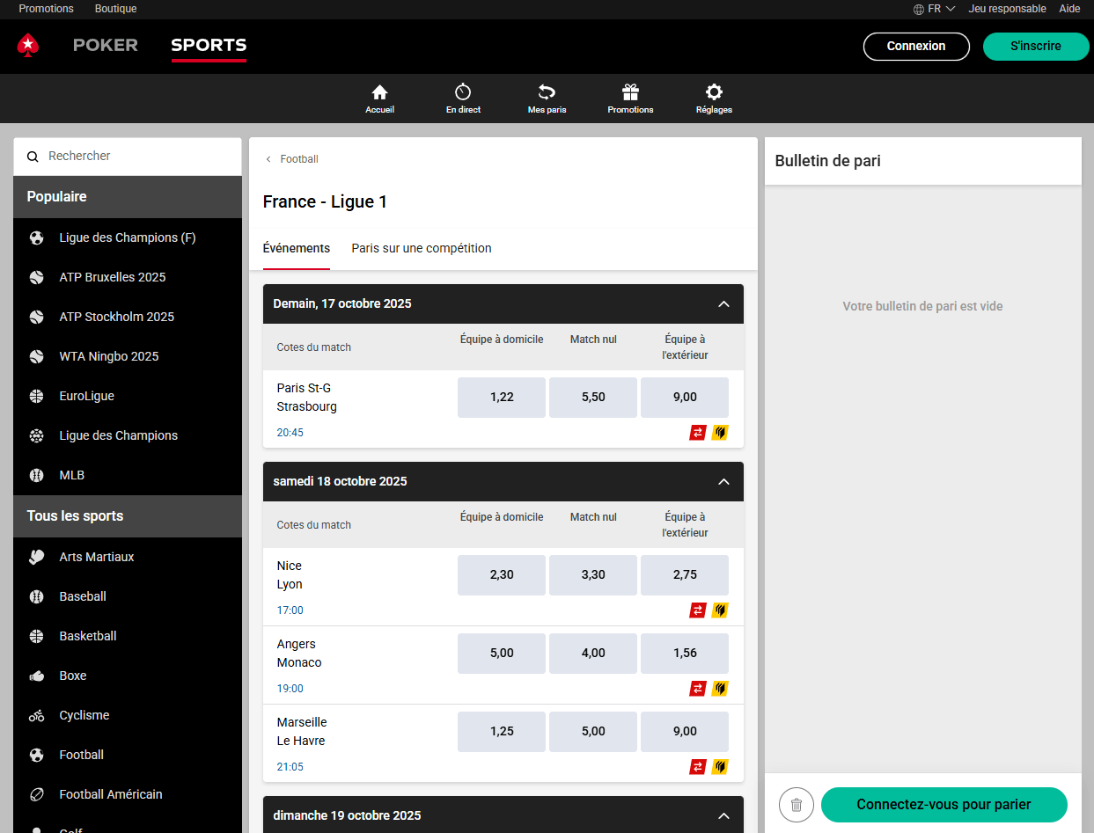
Task: Collapse the Demain, 17 octobre 2025 section
Action: point(723,304)
